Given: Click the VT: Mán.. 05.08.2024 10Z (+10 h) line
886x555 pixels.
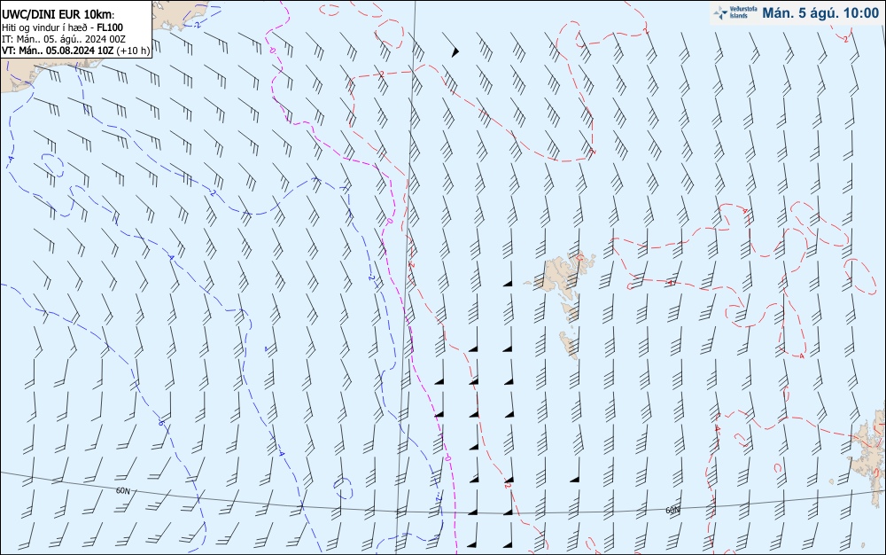Looking at the screenshot, I should [75, 51].
